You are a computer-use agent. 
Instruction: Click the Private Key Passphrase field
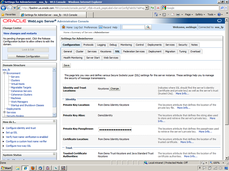115,129
